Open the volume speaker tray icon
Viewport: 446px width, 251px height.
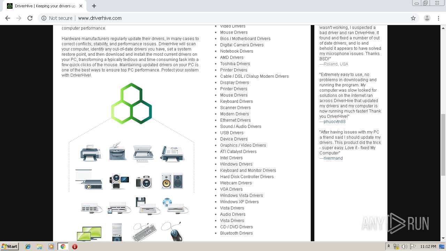point(404,246)
